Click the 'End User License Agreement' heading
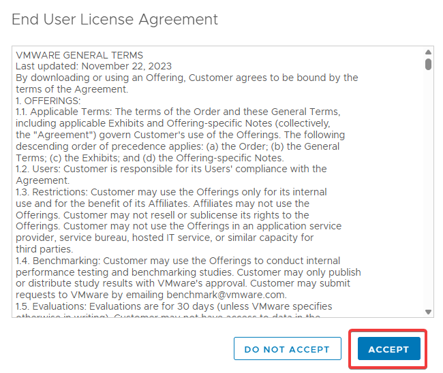Screen dimensions: 443x373 114,20
